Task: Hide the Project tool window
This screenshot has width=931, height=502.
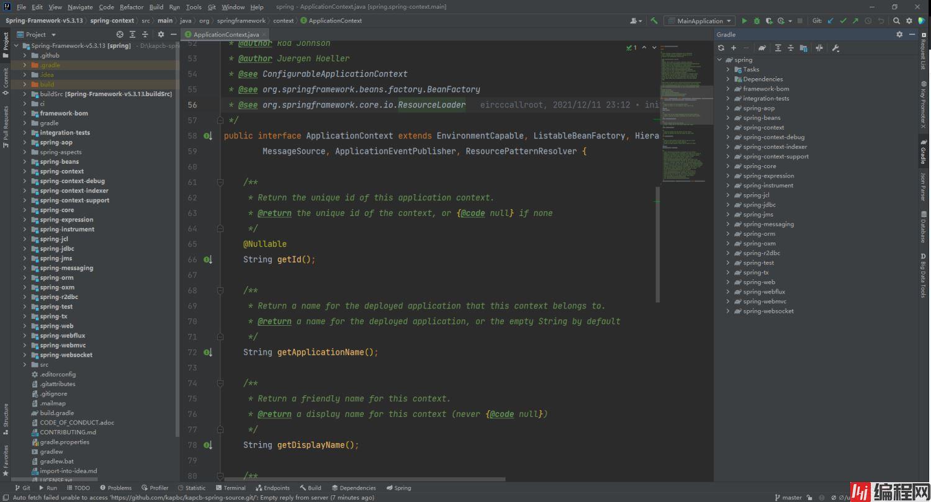Action: click(x=173, y=34)
